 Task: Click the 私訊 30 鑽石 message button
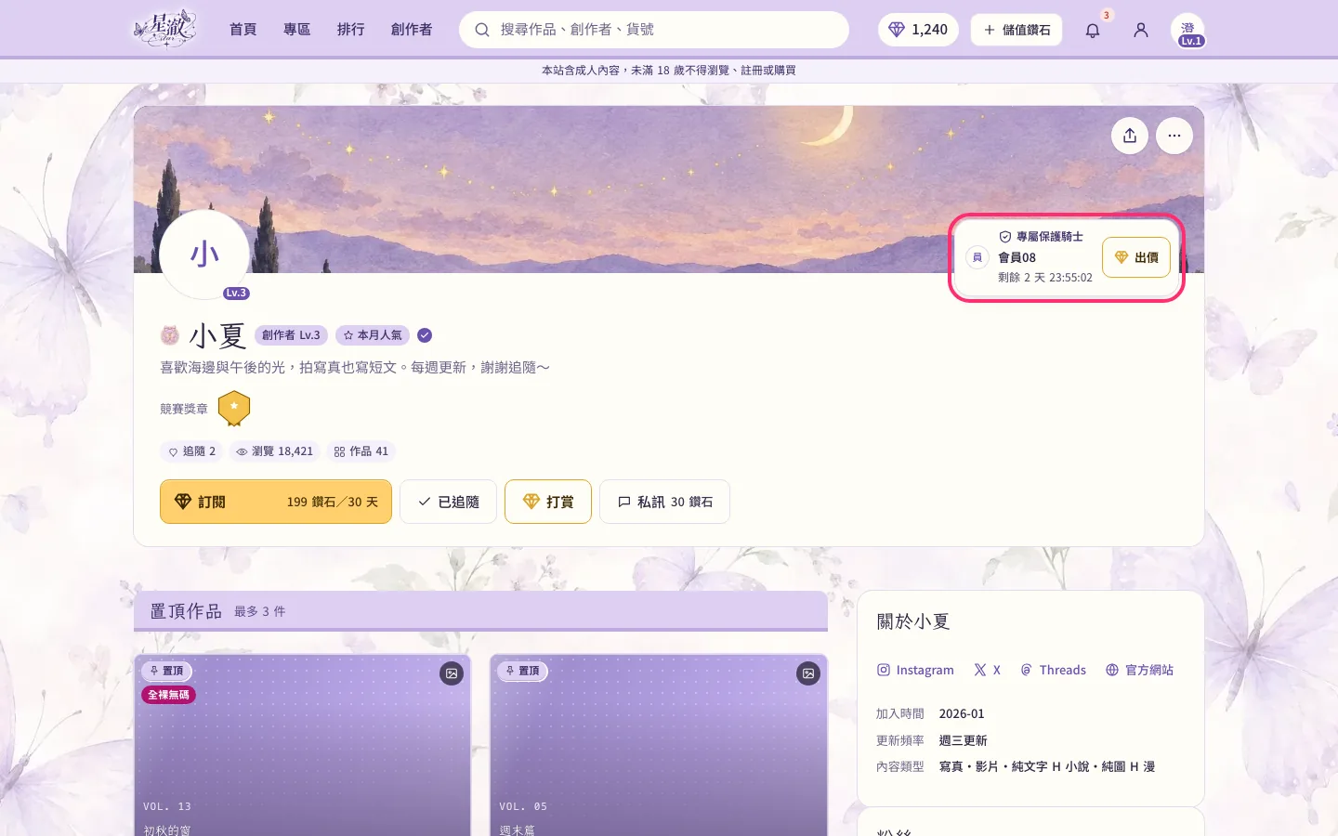665,502
